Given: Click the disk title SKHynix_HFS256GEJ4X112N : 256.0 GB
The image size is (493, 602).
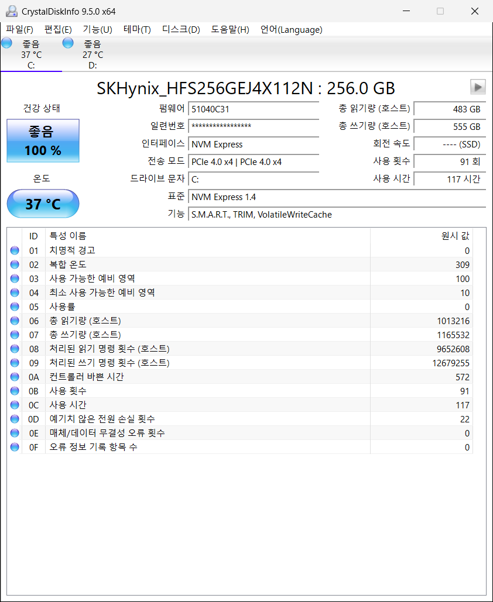Looking at the screenshot, I should [x=246, y=88].
